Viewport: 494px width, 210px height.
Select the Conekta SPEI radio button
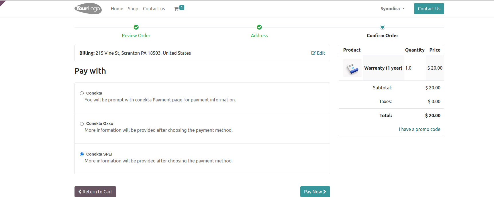[x=82, y=154]
